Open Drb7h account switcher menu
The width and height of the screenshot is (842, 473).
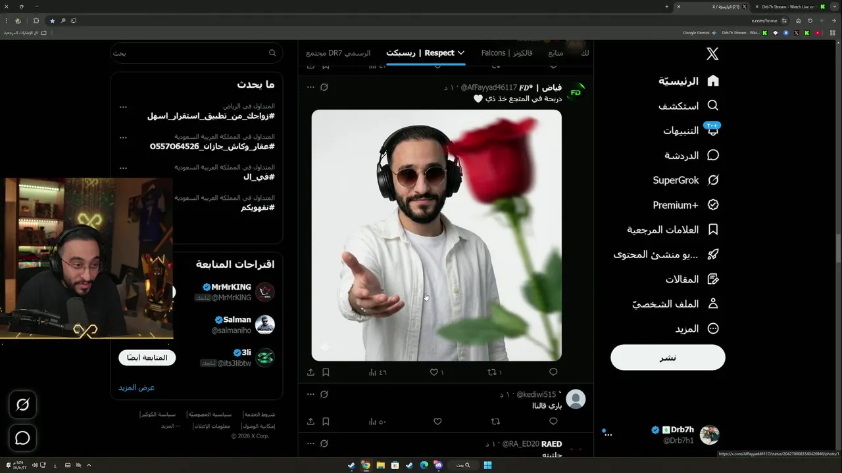(x=661, y=434)
